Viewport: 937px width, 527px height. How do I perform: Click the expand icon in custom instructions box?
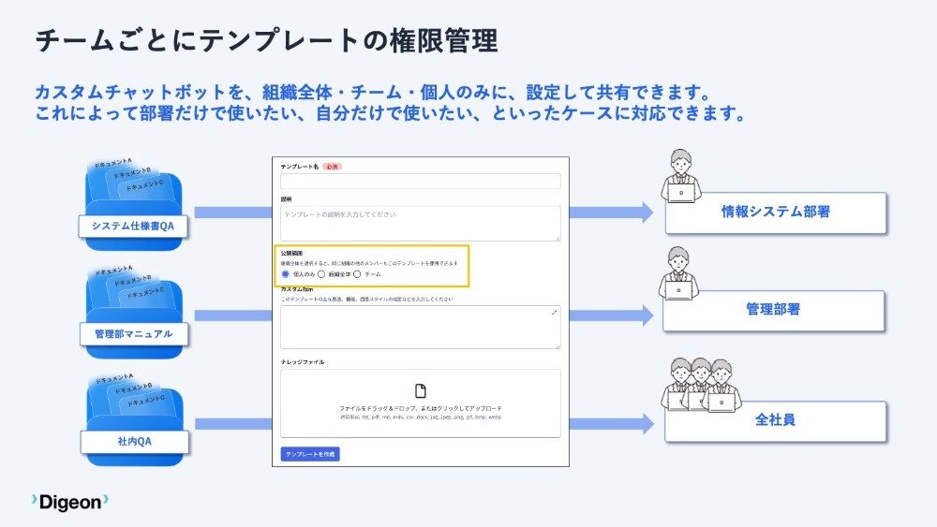pyautogui.click(x=554, y=313)
